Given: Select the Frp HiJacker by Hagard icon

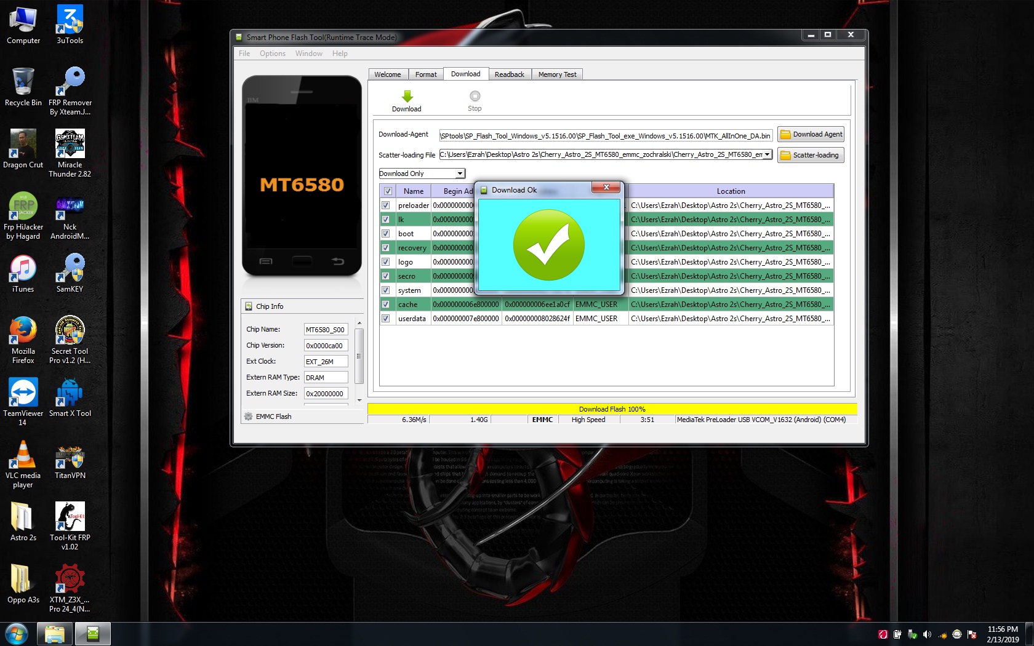Looking at the screenshot, I should click(x=23, y=215).
